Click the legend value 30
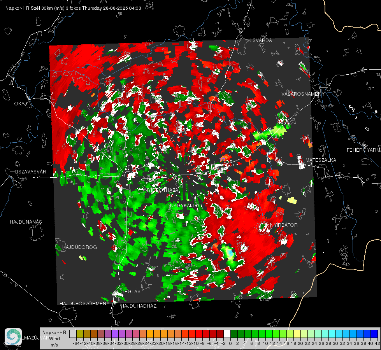This screenshot has height=350, width=381. pyautogui.click(x=335, y=343)
